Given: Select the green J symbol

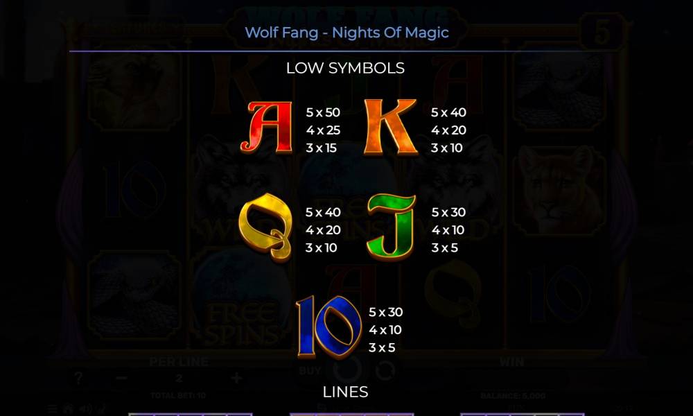Looking at the screenshot, I should 392,226.
